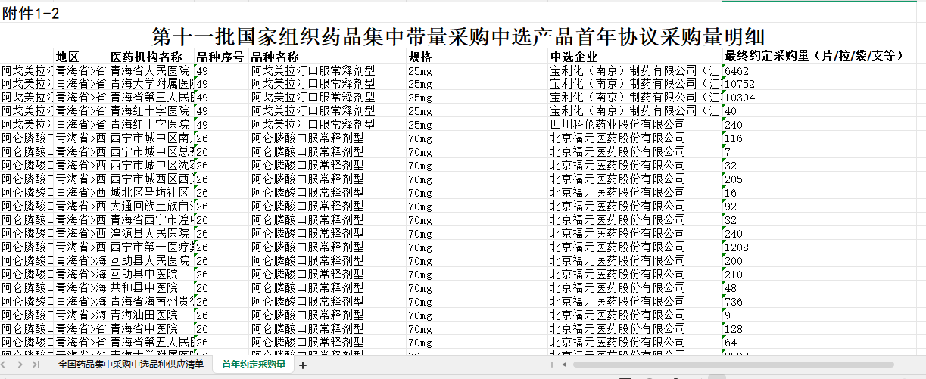Open the 全国药品集中采购中选品种供应清单 sheet tab
Viewport: 926px width, 379px height.
click(x=131, y=365)
